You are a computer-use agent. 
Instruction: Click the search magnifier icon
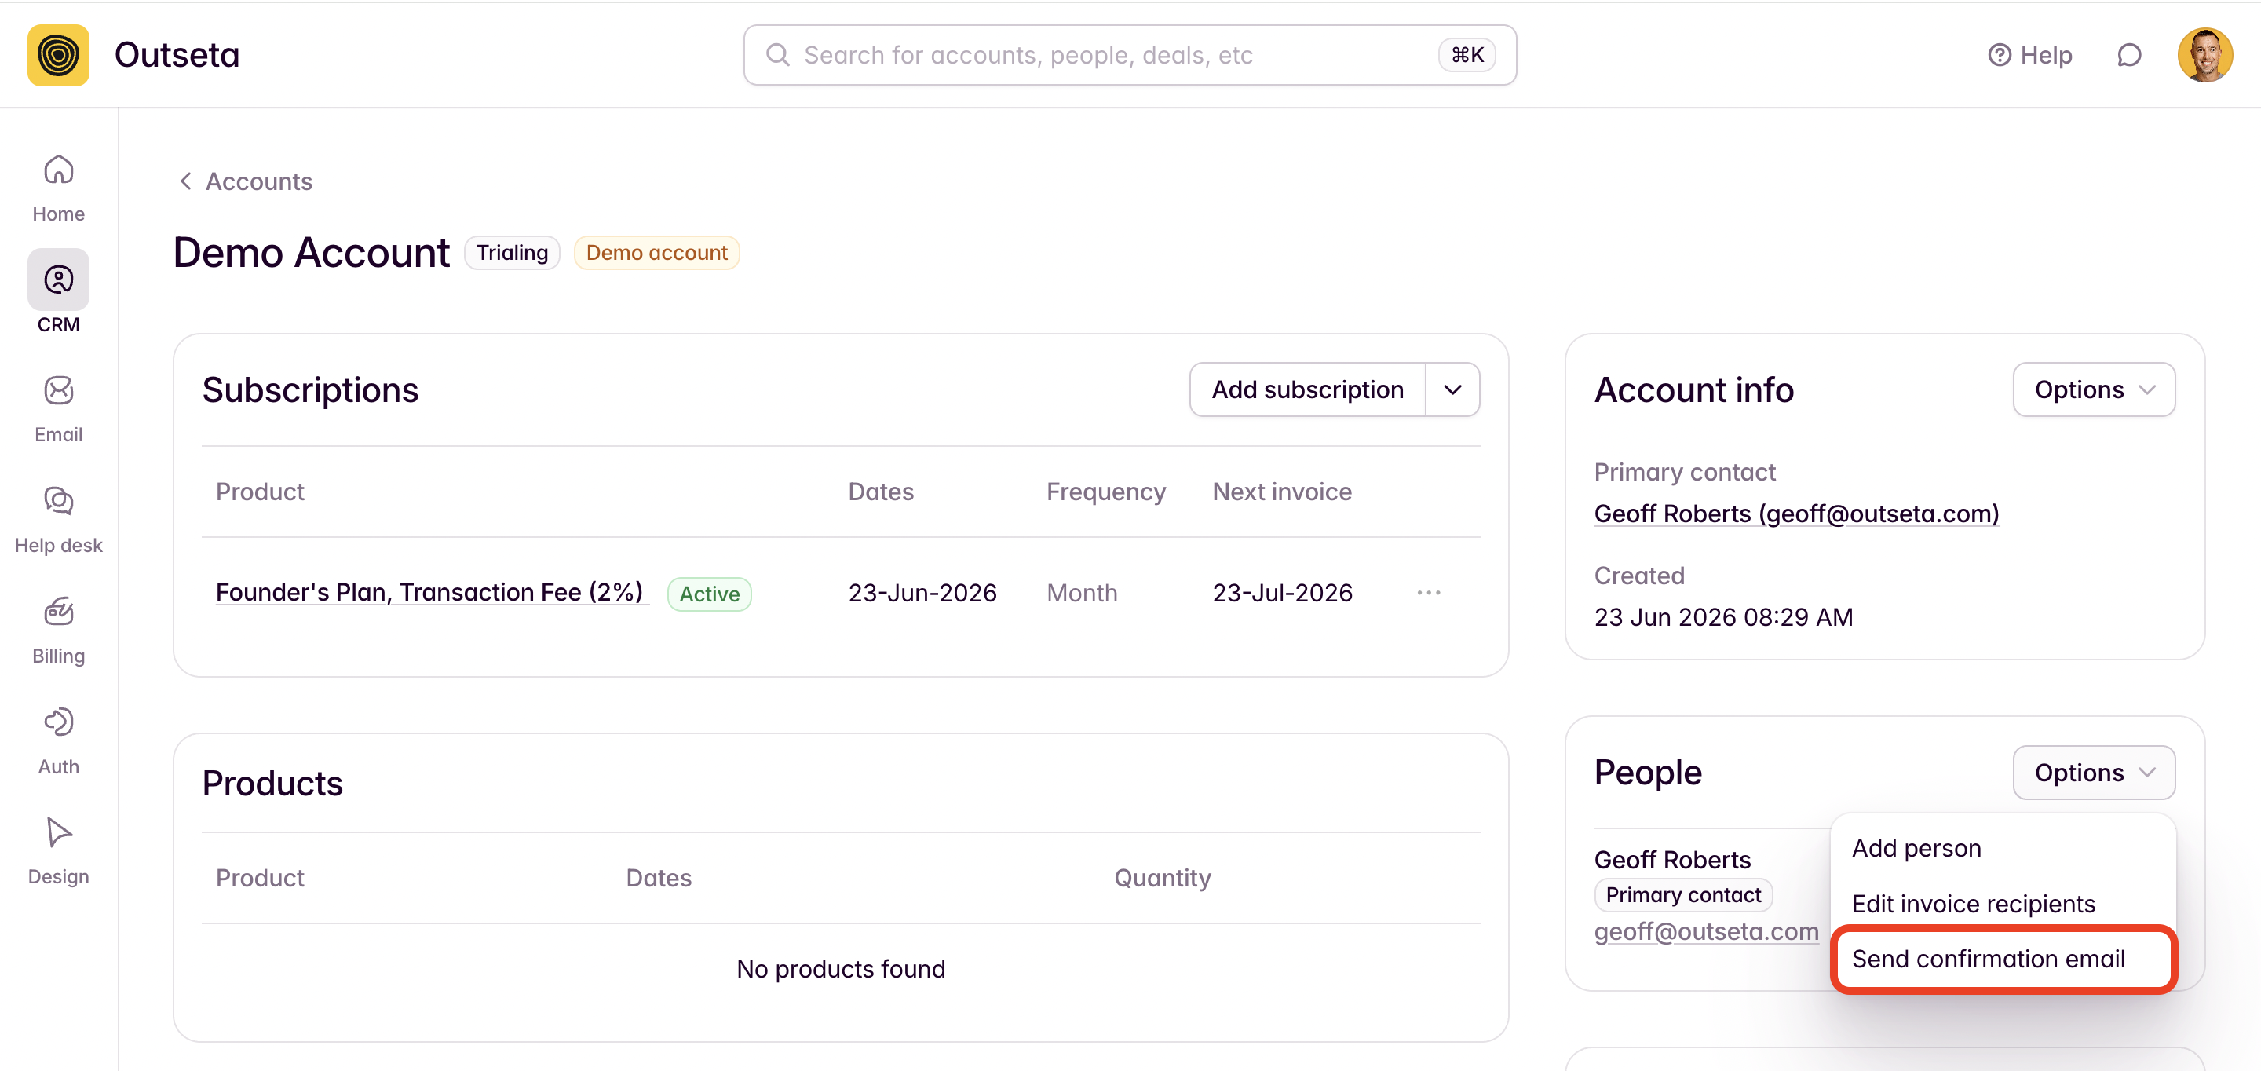point(778,54)
